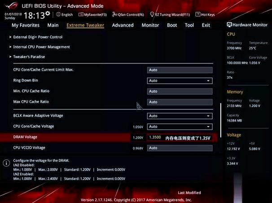The height and width of the screenshot is (203, 272).
Task: Launch EZ Tuning Wizard(F11)
Action: tap(170, 14)
